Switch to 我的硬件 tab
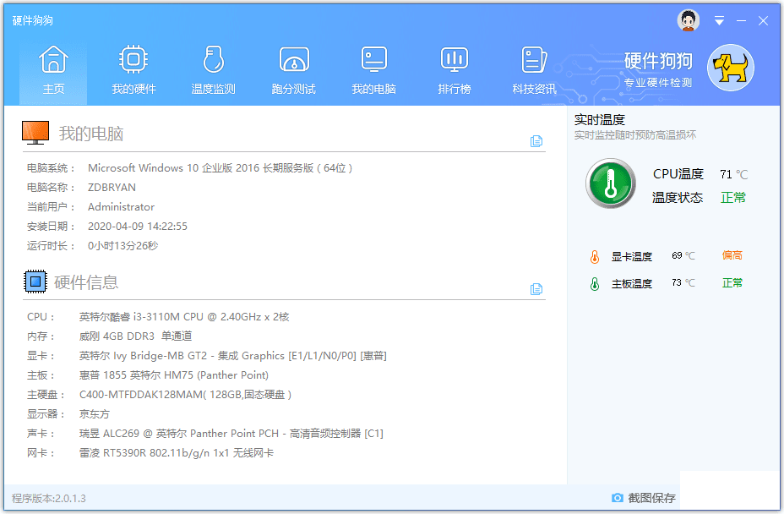The image size is (784, 514). click(133, 70)
